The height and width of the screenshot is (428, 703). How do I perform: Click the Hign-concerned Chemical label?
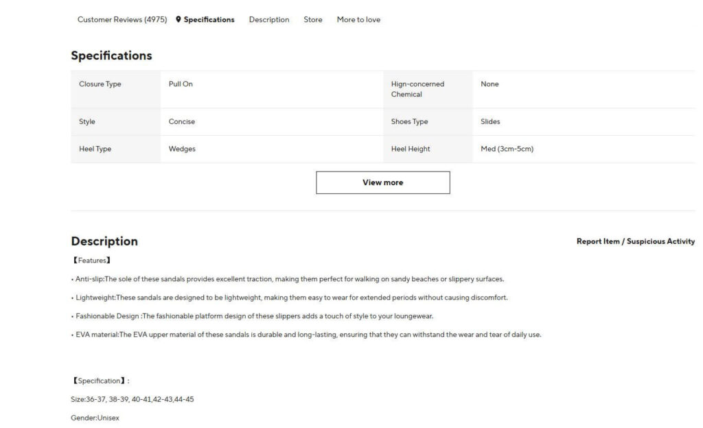417,89
